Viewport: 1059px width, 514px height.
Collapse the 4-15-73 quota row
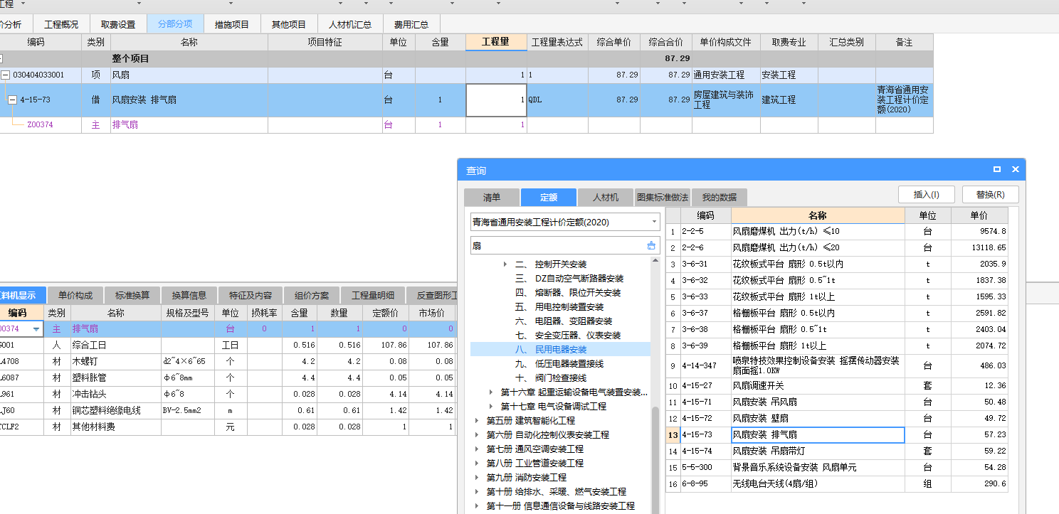pyautogui.click(x=12, y=100)
